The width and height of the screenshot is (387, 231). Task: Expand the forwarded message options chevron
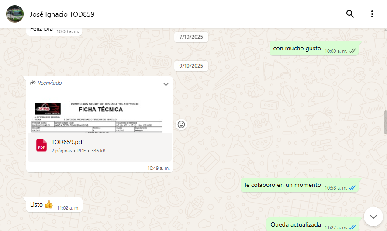[x=166, y=84]
